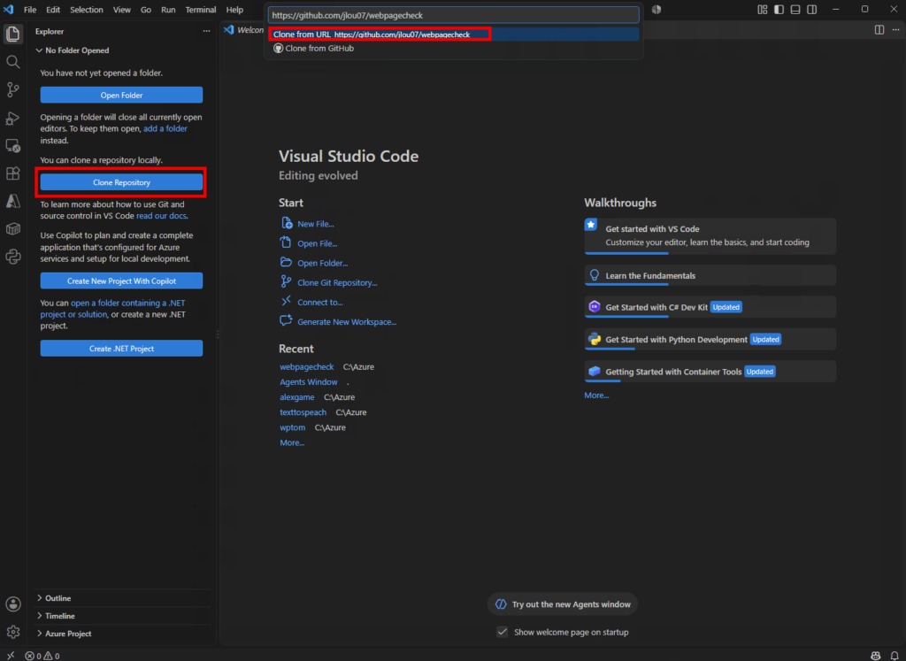Click Generate New Workspace... link

[347, 322]
